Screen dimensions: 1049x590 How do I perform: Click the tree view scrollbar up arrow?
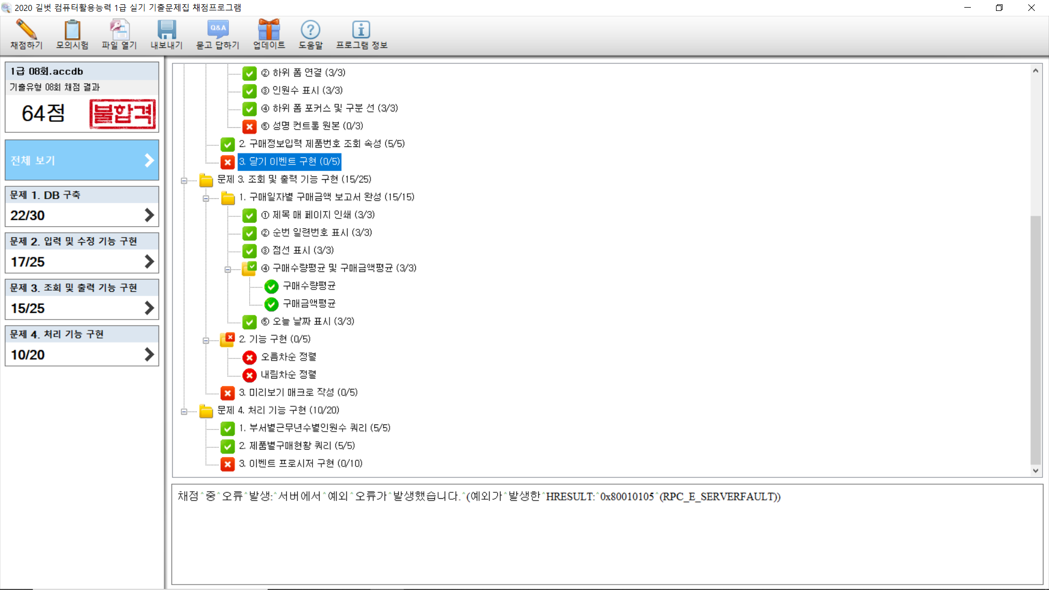point(1035,70)
